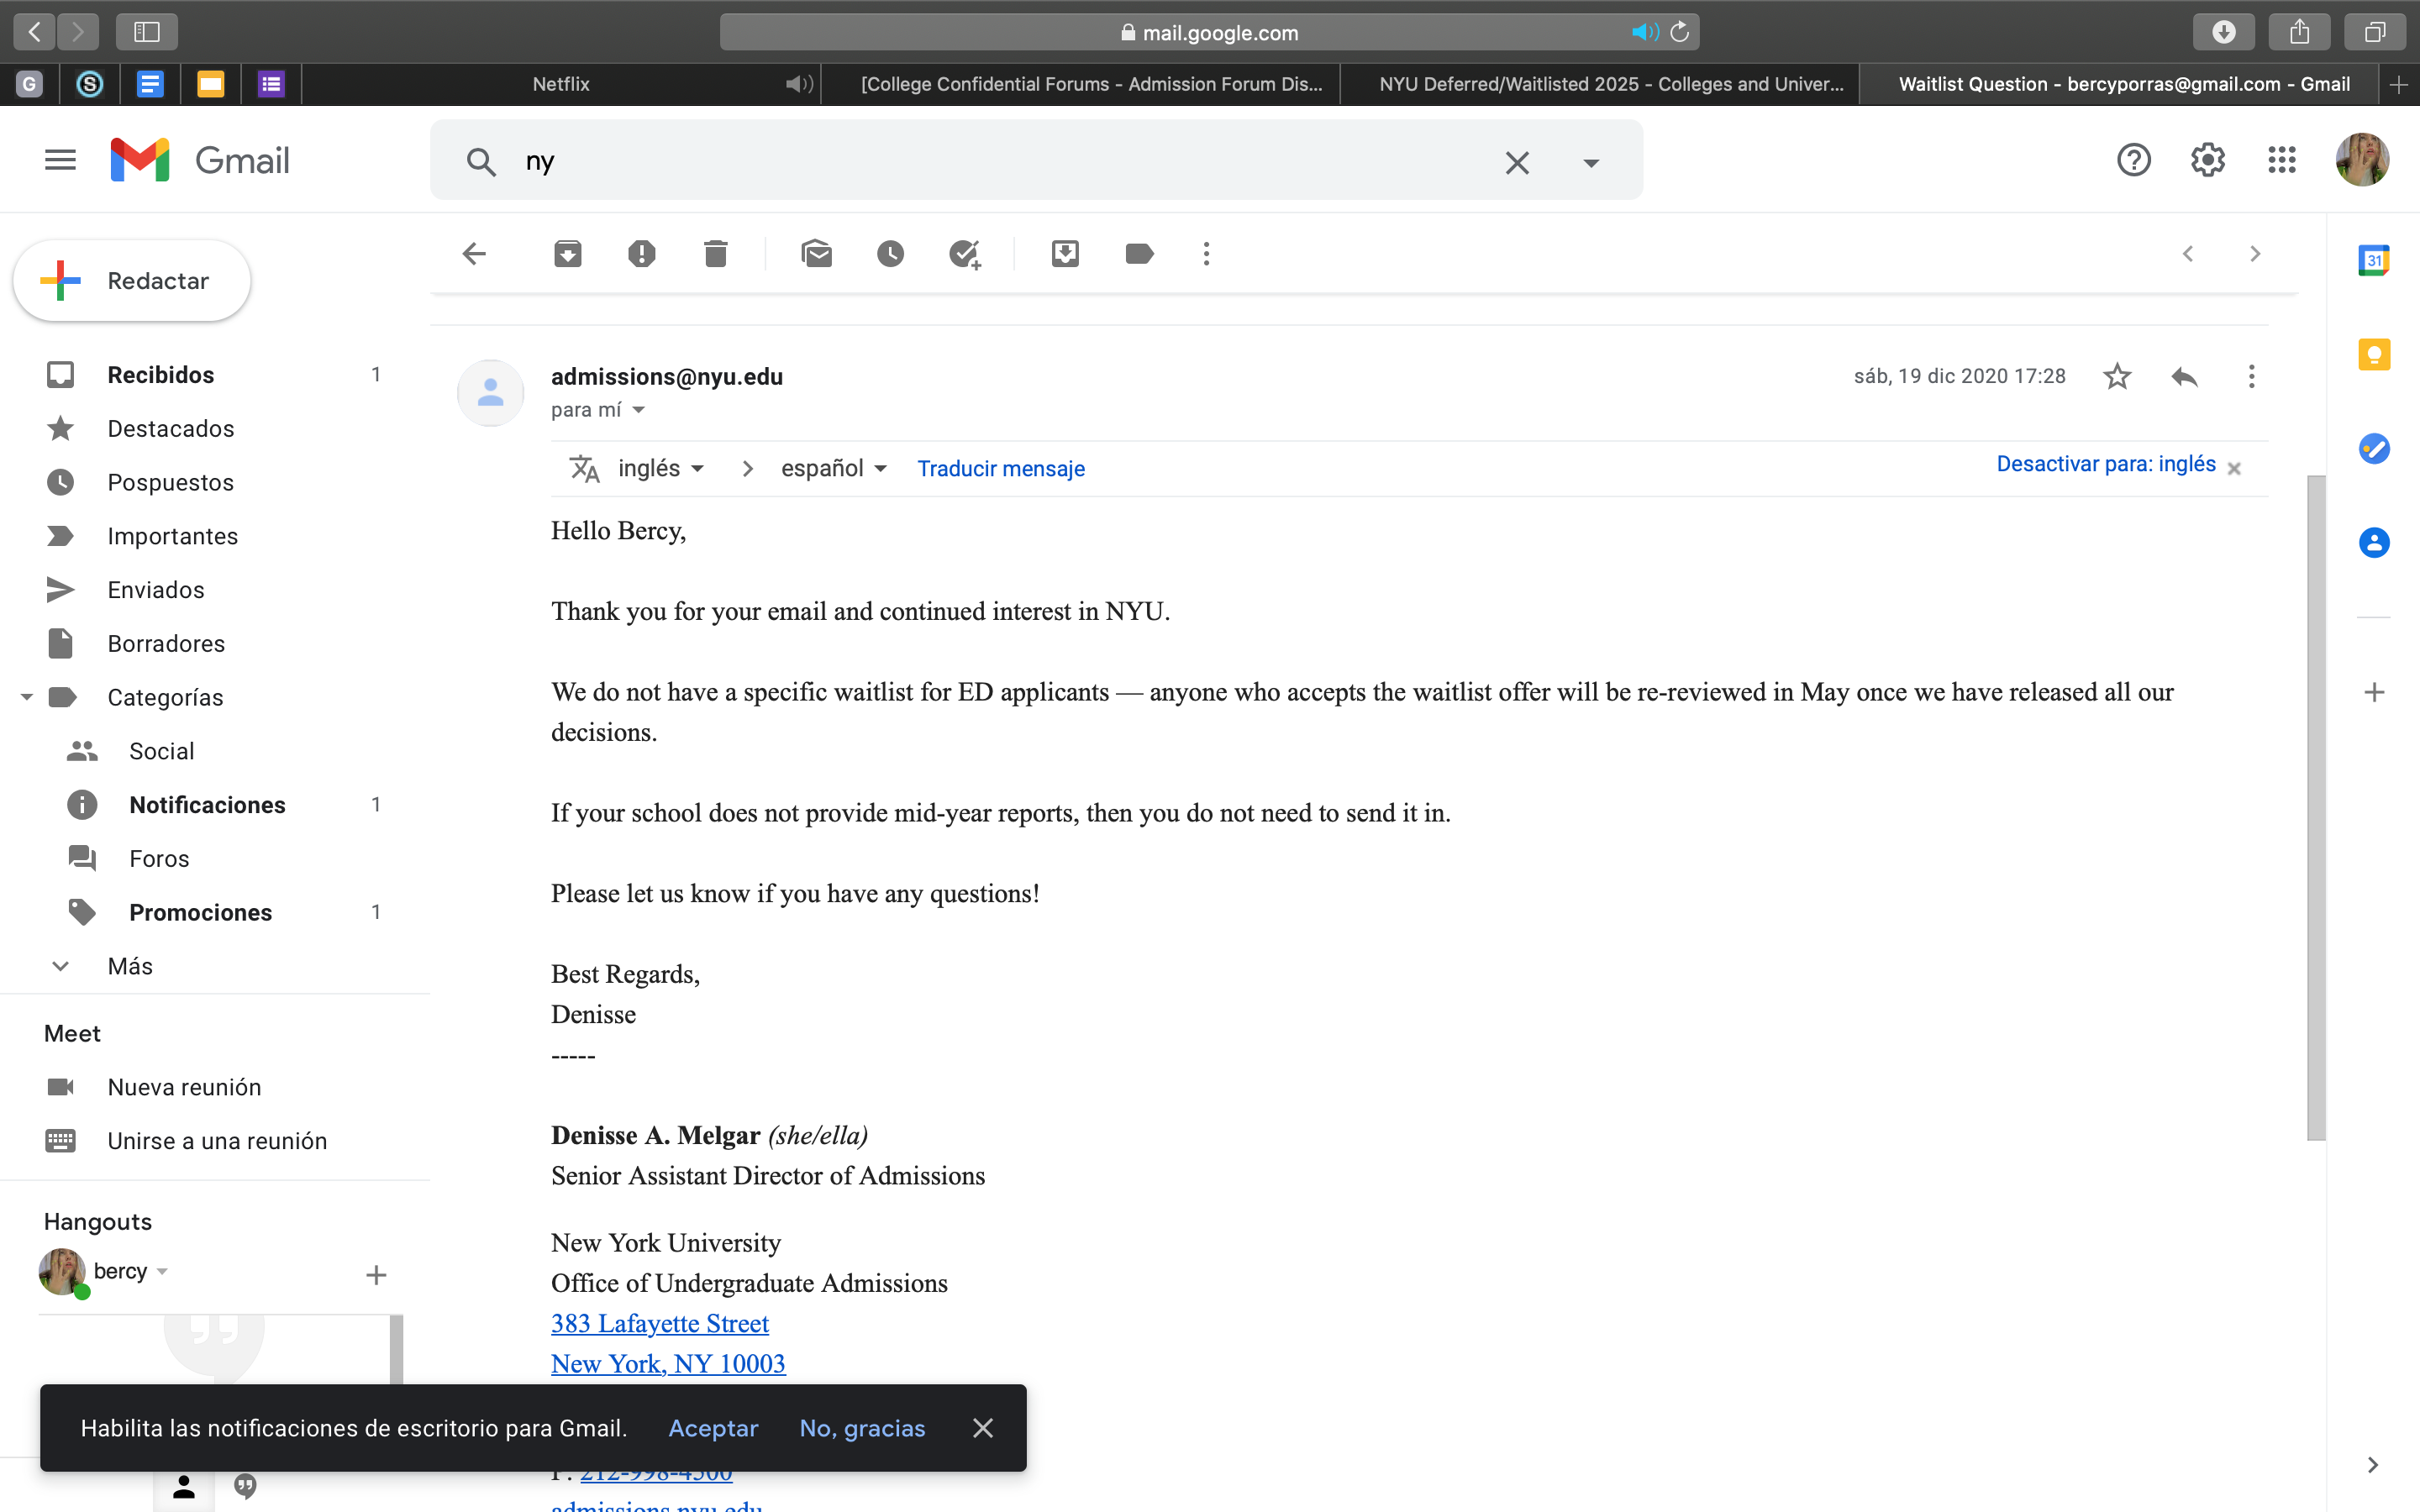Viewport: 2420px width, 1512px height.
Task: Collapse the Categorías section in the sidebar
Action: coord(27,697)
